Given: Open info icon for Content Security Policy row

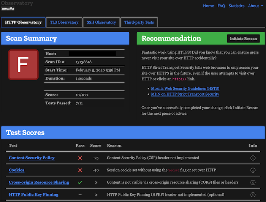Looking at the screenshot, I should click(x=253, y=158).
